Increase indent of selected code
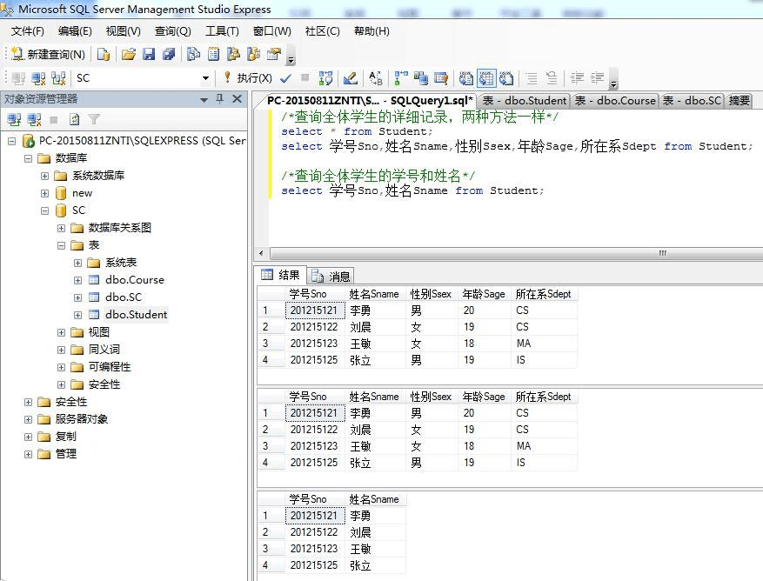This screenshot has height=581, width=763. click(x=597, y=78)
